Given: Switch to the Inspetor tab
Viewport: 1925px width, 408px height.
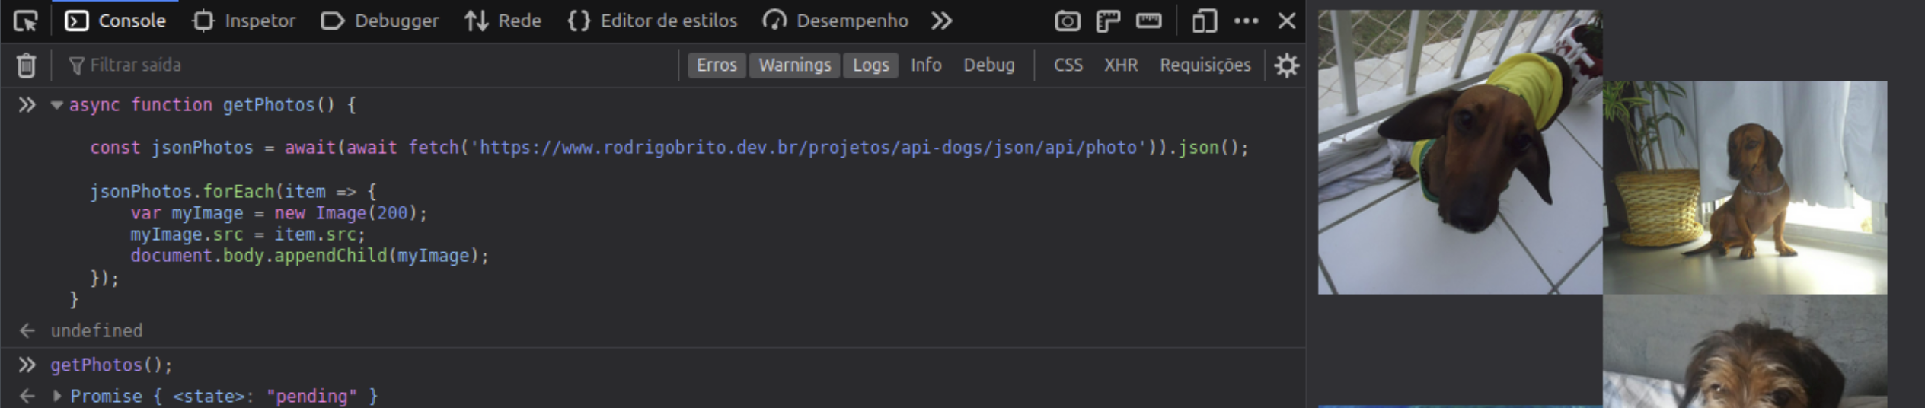Looking at the screenshot, I should click(244, 21).
